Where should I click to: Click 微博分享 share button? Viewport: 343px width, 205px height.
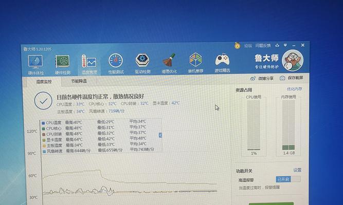(x=262, y=78)
